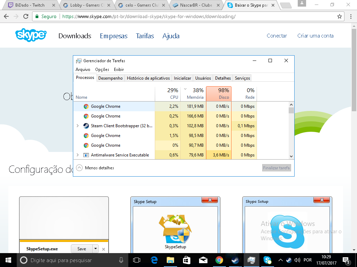Open the Tarifas link
The height and width of the screenshot is (267, 357).
coord(145,36)
